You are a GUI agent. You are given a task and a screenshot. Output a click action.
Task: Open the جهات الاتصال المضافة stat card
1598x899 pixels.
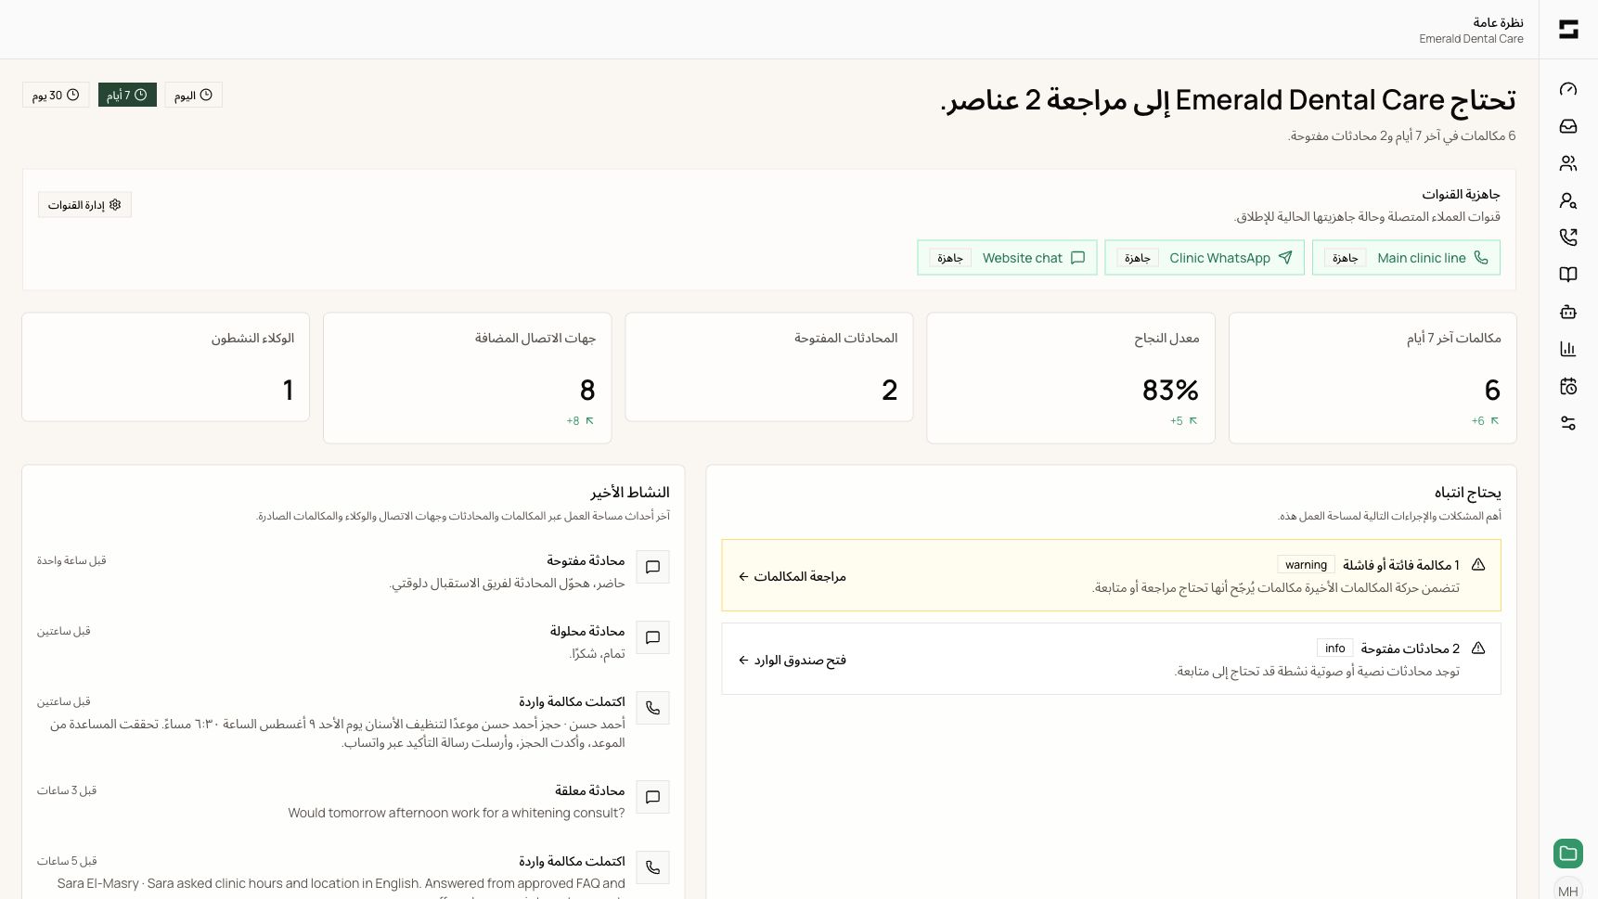click(468, 378)
